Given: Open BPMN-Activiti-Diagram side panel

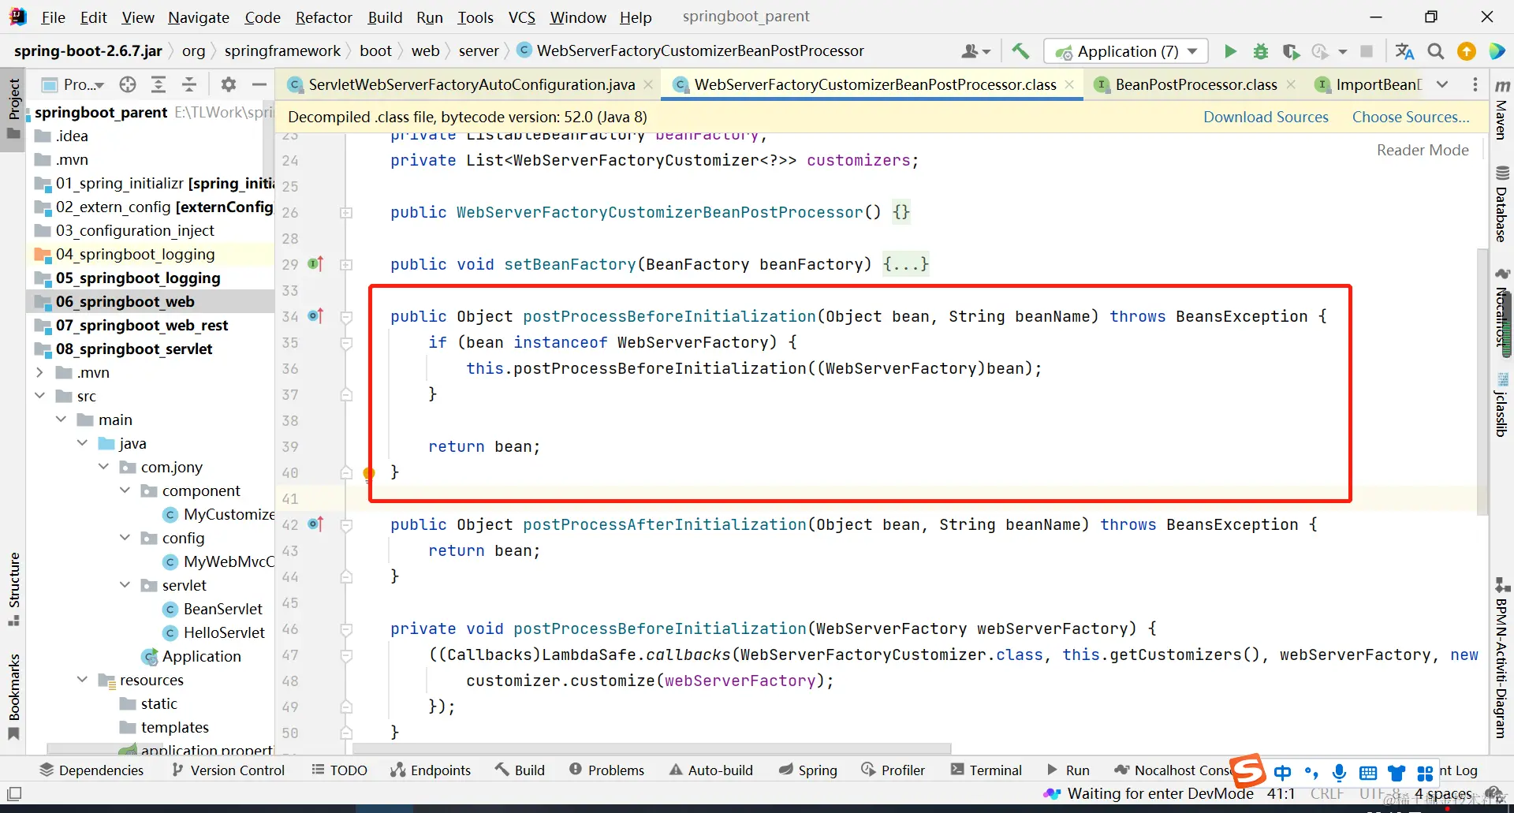Looking at the screenshot, I should (1502, 658).
